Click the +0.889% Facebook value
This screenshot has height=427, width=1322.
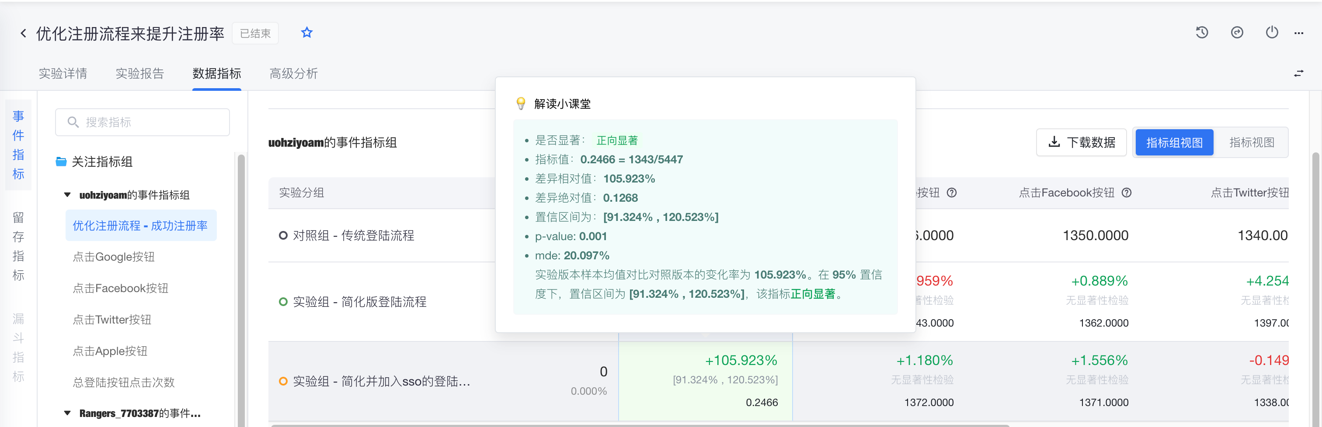click(1099, 281)
